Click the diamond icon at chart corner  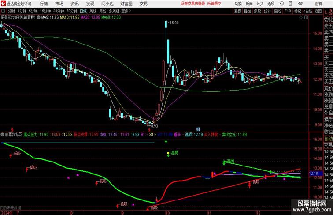click(301, 18)
